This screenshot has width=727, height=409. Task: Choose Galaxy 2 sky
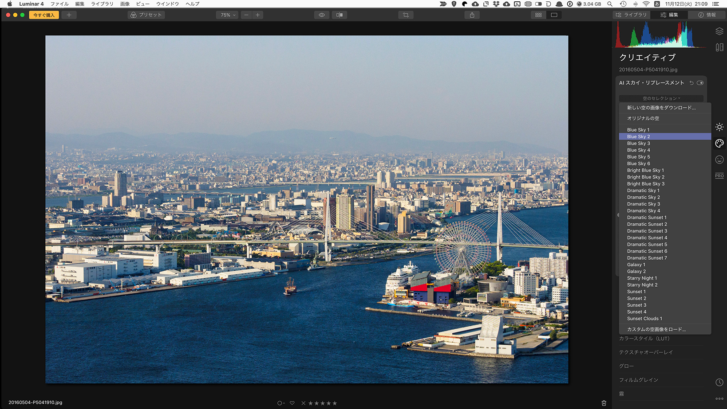665,272
